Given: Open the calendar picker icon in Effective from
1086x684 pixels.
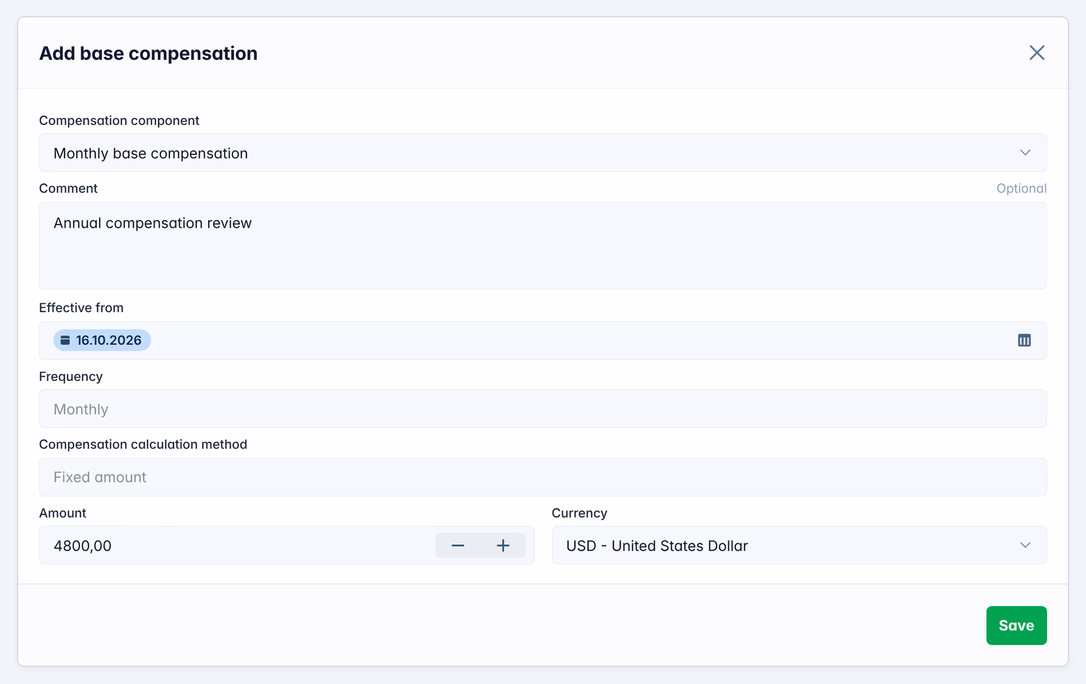Looking at the screenshot, I should [1024, 340].
